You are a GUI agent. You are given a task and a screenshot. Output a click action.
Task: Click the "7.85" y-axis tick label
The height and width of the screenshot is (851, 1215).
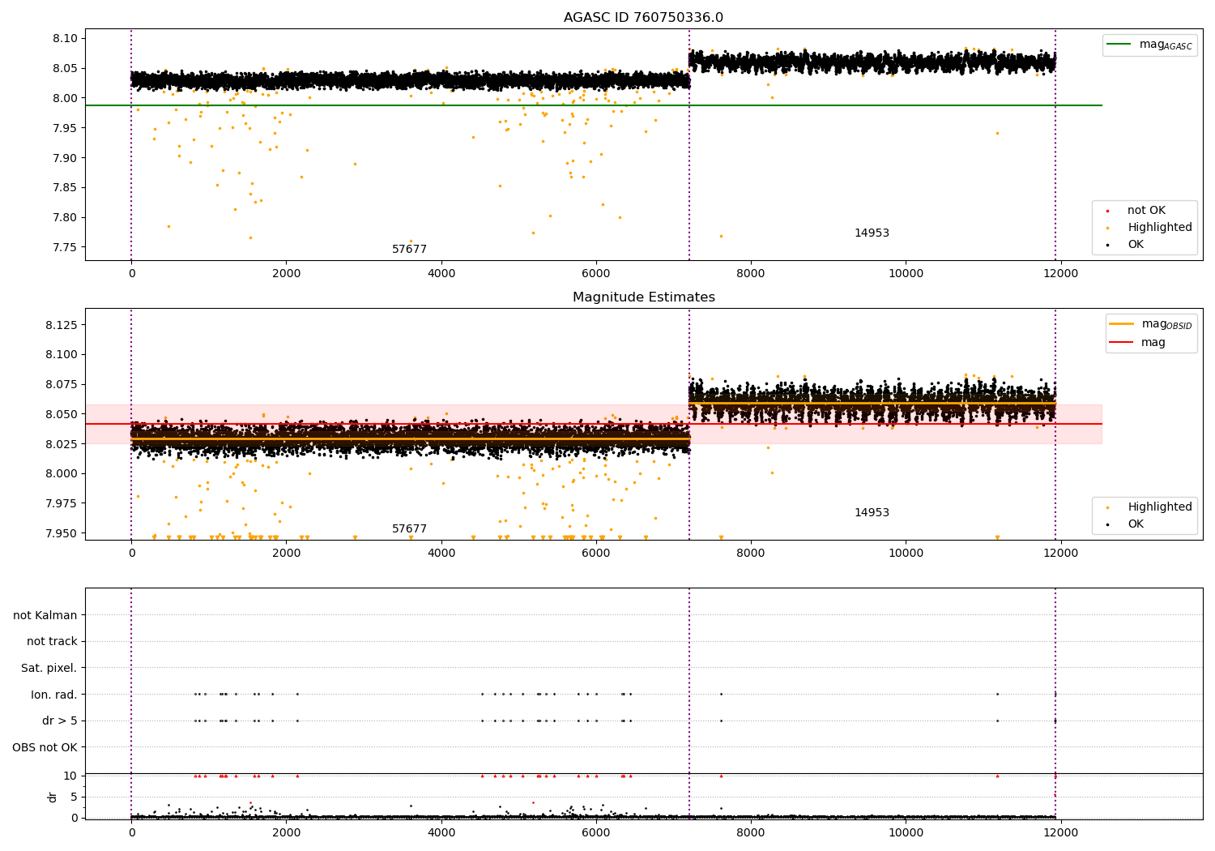66,187
